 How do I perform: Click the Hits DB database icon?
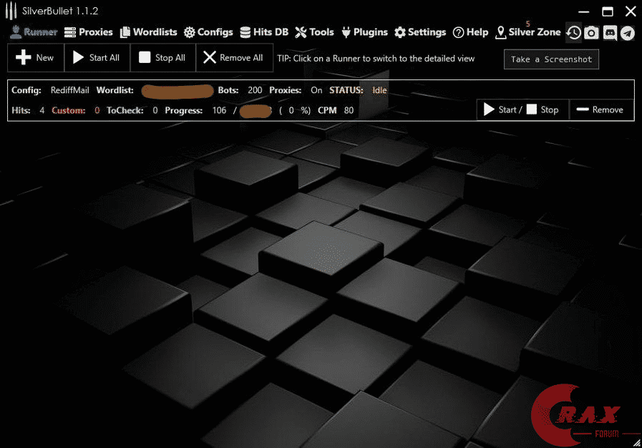tap(245, 32)
